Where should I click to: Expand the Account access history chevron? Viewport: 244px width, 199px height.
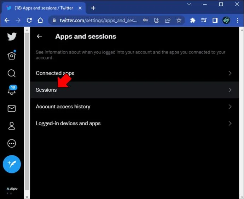(x=230, y=107)
